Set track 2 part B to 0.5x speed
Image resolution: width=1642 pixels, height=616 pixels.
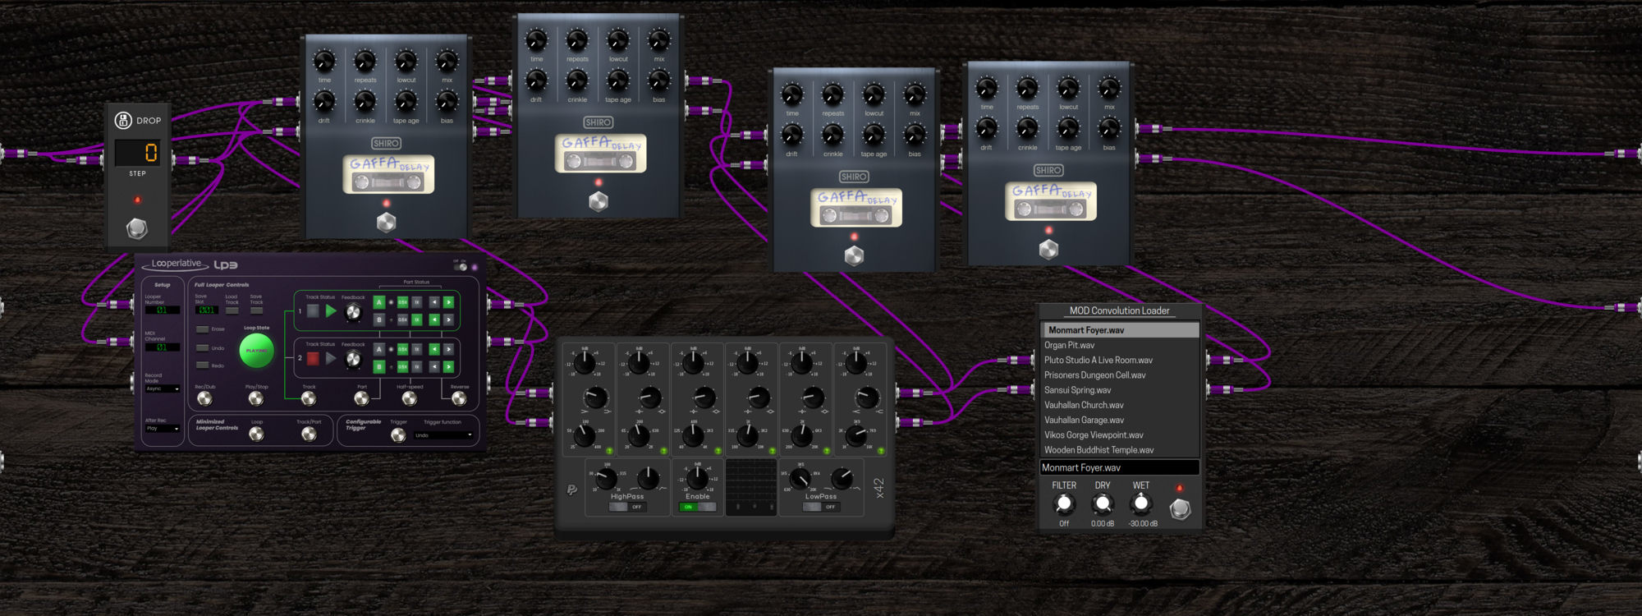tap(402, 367)
